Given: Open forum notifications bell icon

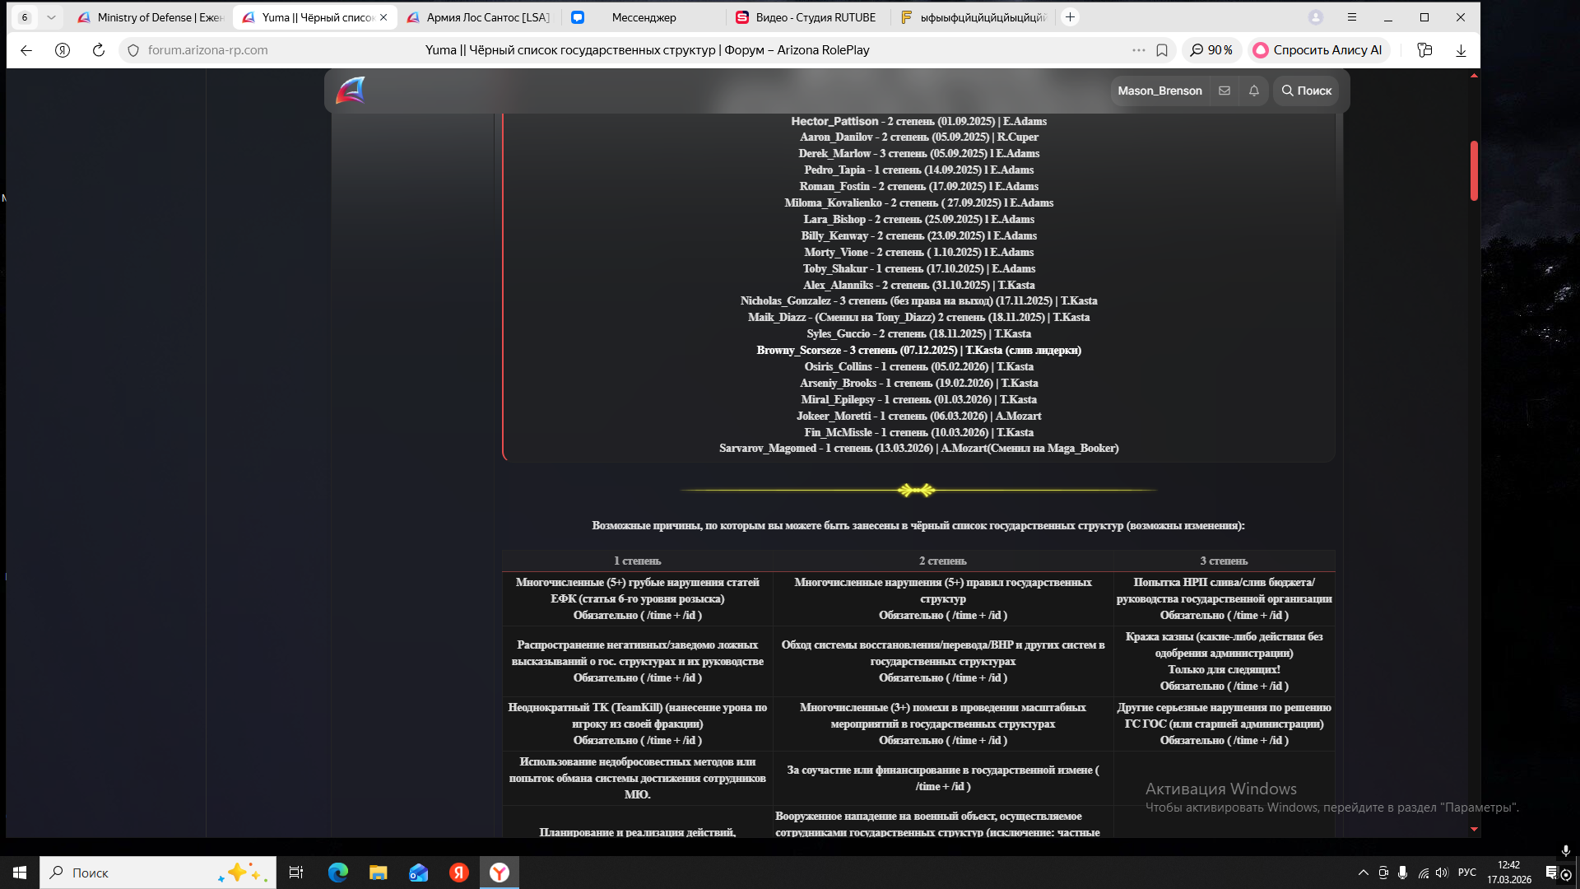Looking at the screenshot, I should tap(1253, 91).
